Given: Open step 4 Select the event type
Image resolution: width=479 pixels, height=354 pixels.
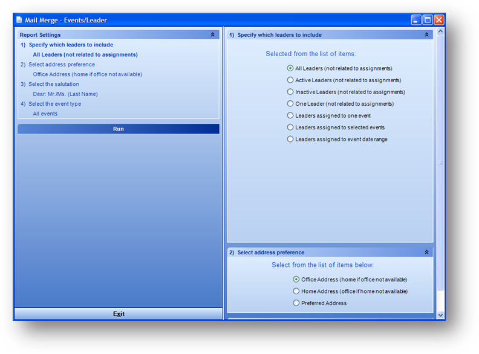Looking at the screenshot, I should click(x=51, y=104).
